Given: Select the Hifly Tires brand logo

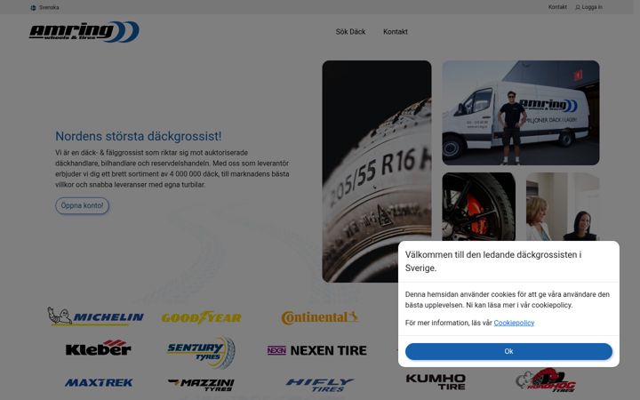Looking at the screenshot, I should click(320, 385).
